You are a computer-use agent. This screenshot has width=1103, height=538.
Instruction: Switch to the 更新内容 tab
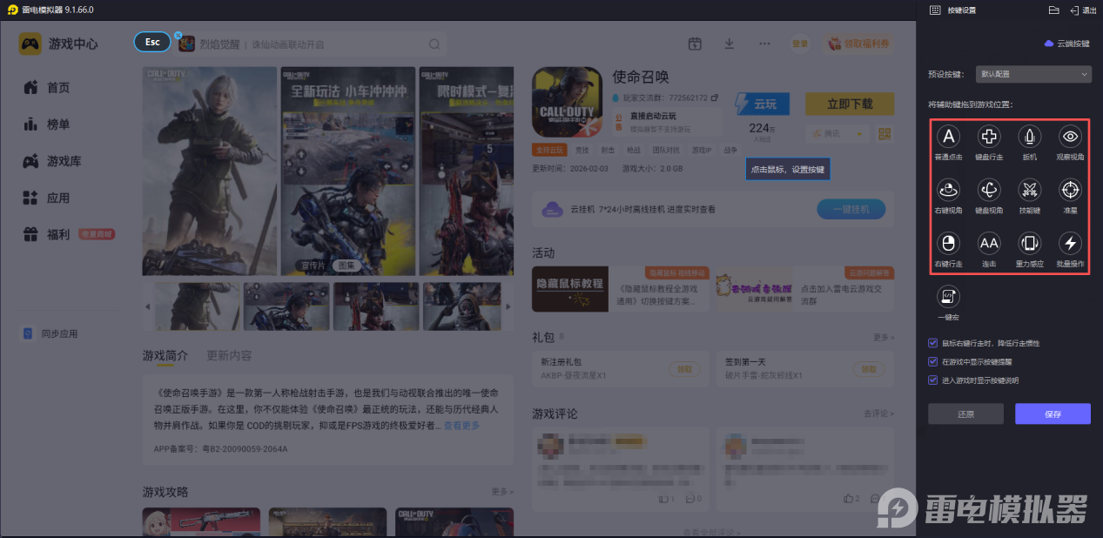(x=229, y=355)
